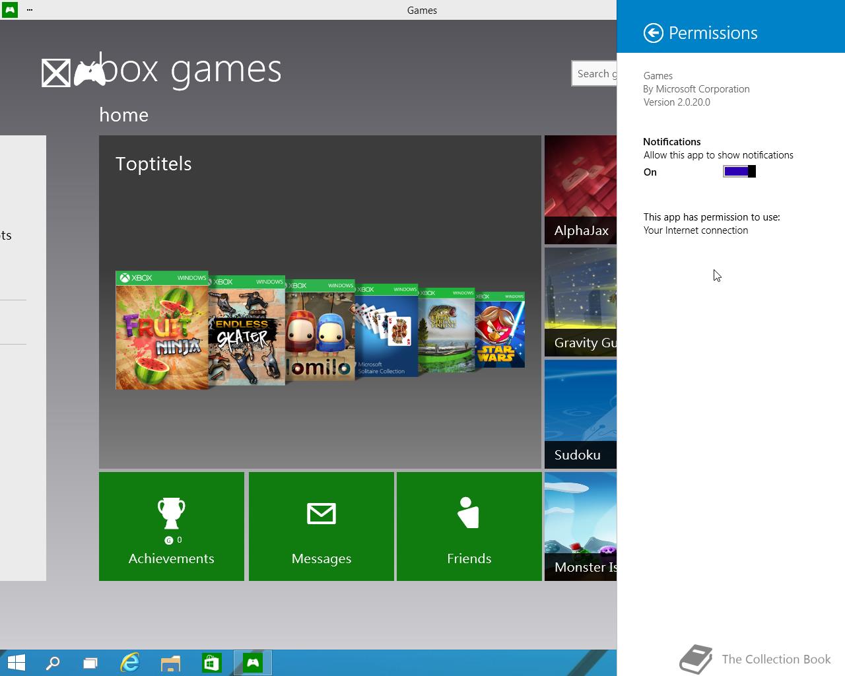Open the fishing game cover

446,330
